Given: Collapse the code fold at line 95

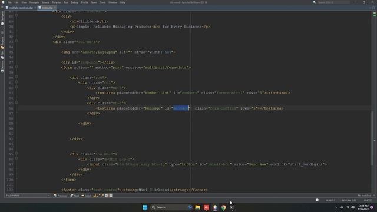Looking at the screenshot, I should pyautogui.click(x=16, y=153).
